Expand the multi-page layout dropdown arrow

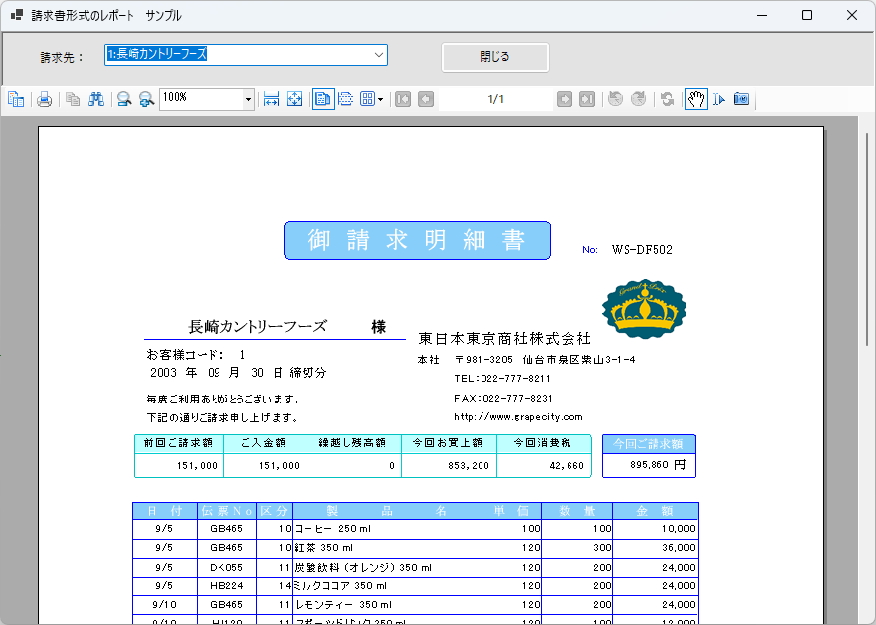(x=381, y=100)
